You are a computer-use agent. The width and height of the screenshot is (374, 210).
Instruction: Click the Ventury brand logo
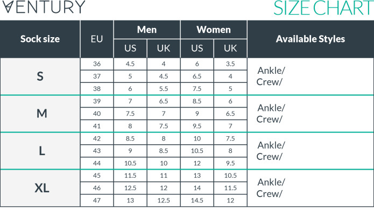[44, 7]
